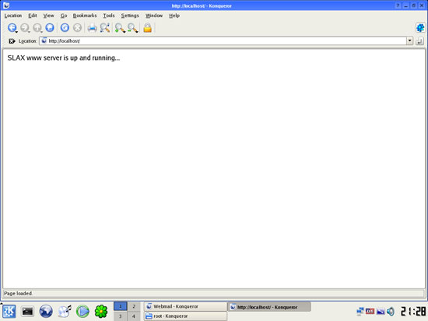Switch to virtual desktop 4
Viewport: 428px width, 321px height.
pyautogui.click(x=134, y=316)
